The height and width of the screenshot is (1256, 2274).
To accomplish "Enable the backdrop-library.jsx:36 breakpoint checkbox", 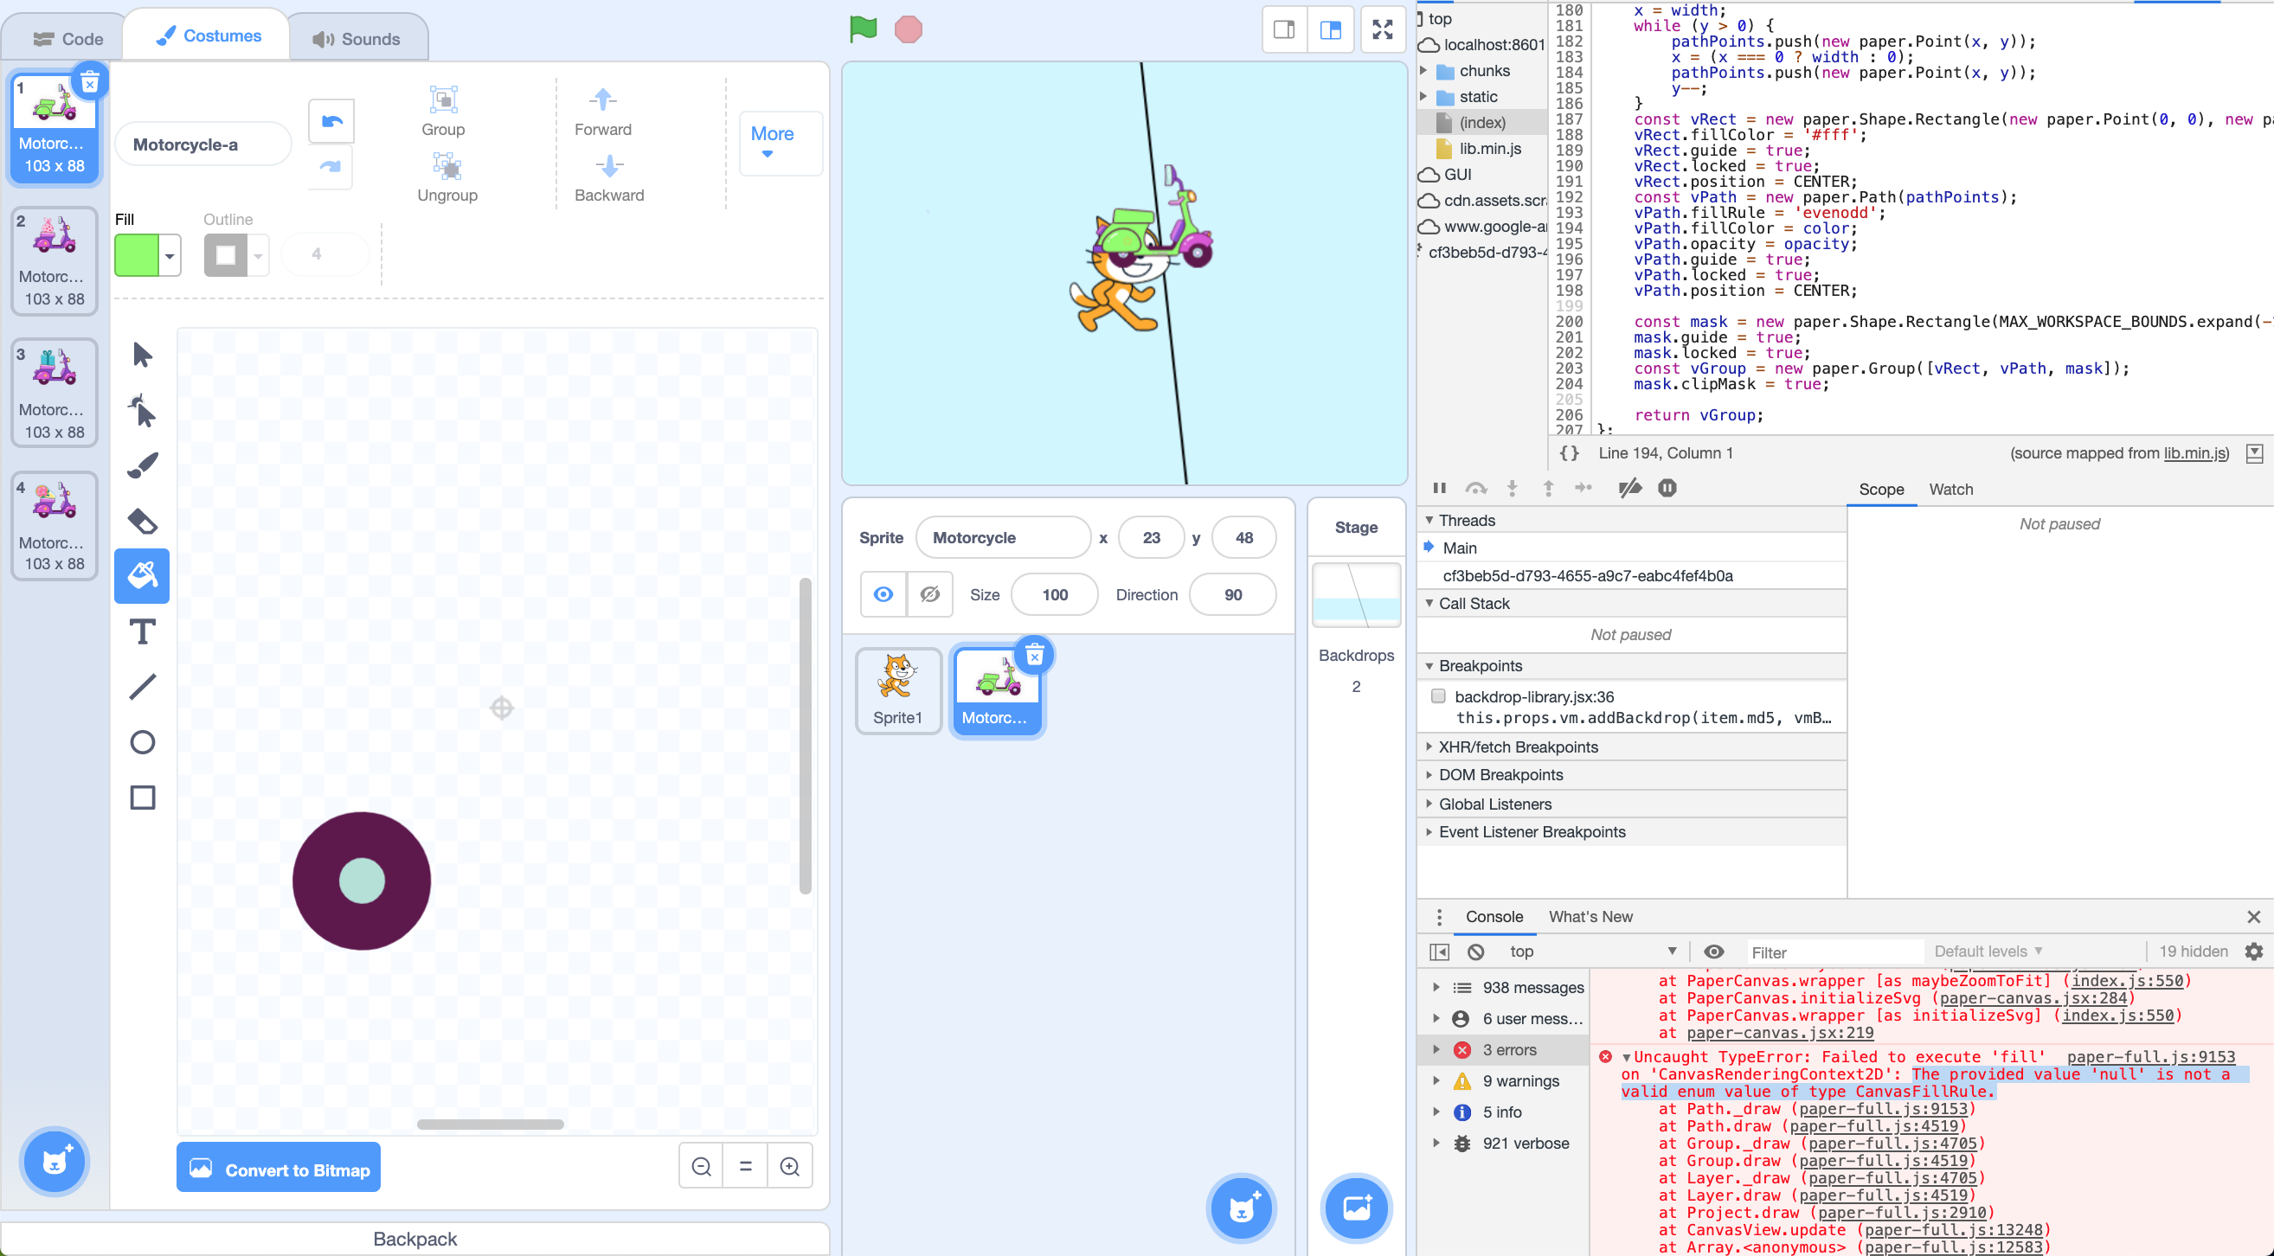I will coord(1439,695).
